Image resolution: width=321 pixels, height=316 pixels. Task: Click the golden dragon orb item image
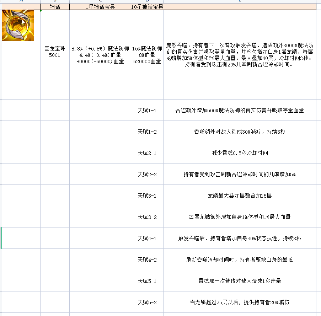(x=18, y=25)
